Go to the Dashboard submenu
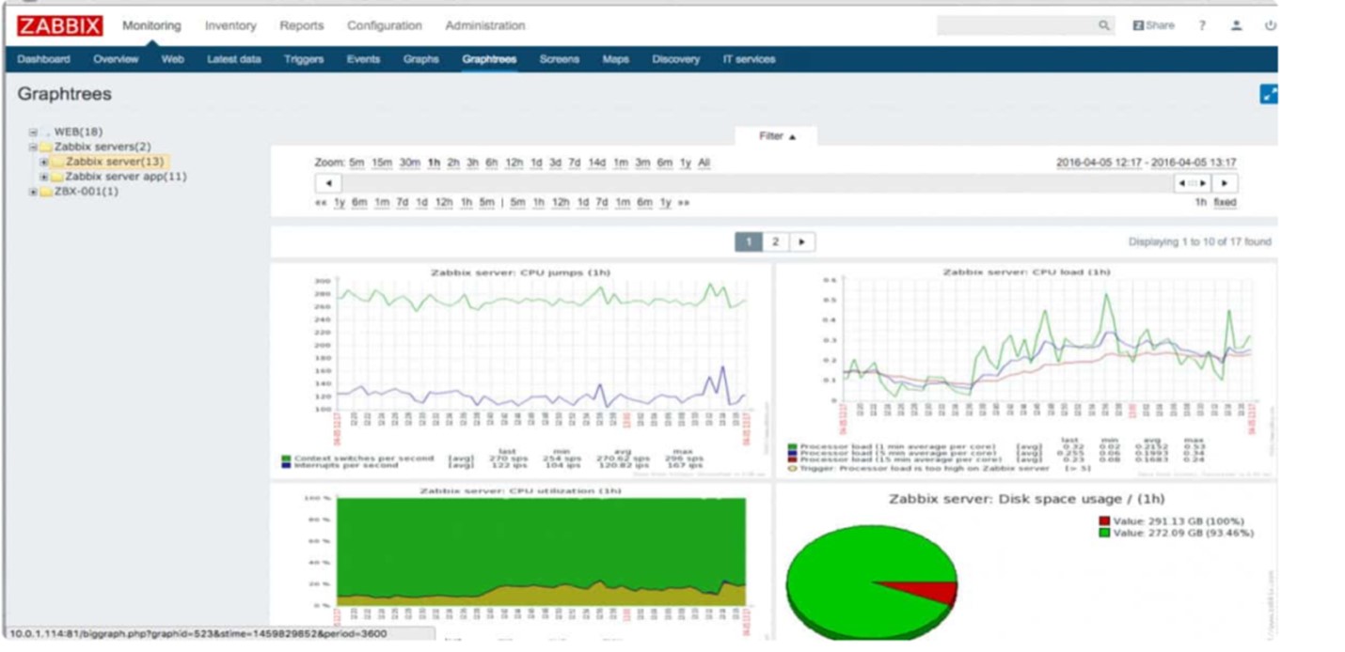Viewport: 1345px width, 652px height. tap(43, 59)
